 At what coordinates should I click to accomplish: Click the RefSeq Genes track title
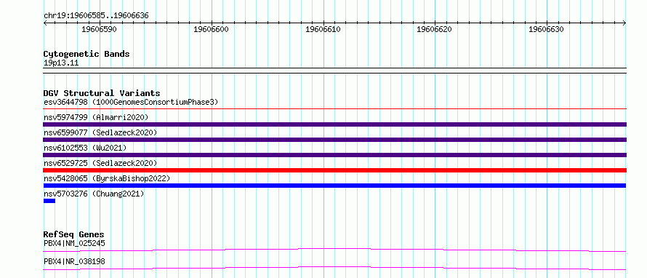(74, 234)
